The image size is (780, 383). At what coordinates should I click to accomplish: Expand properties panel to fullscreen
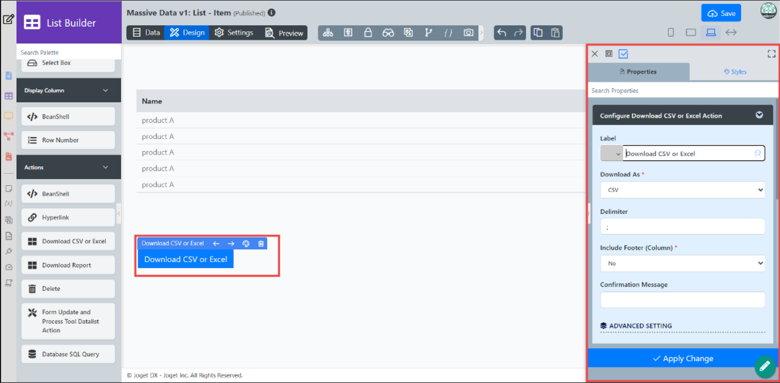point(771,54)
